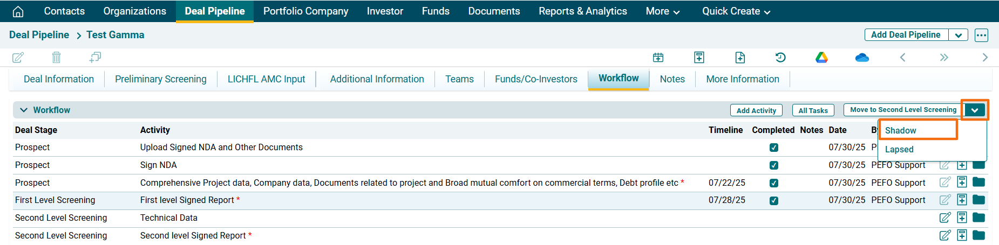Click the Add Activity button
The height and width of the screenshot is (245, 999).
756,110
